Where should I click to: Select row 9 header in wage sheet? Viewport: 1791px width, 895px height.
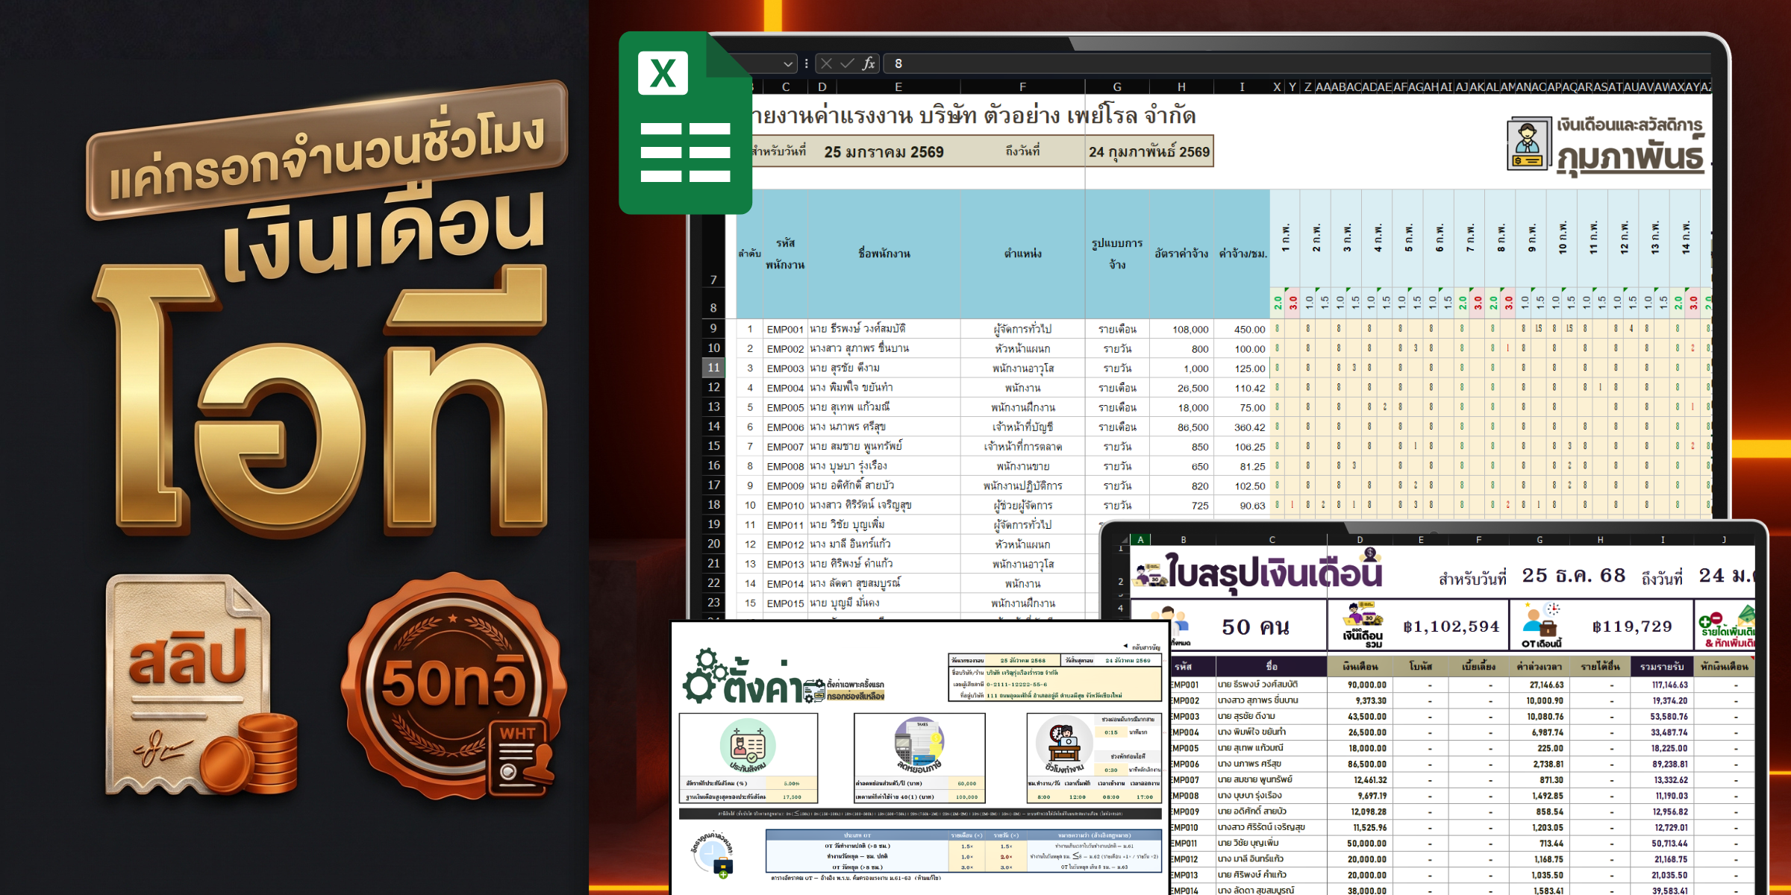713,328
